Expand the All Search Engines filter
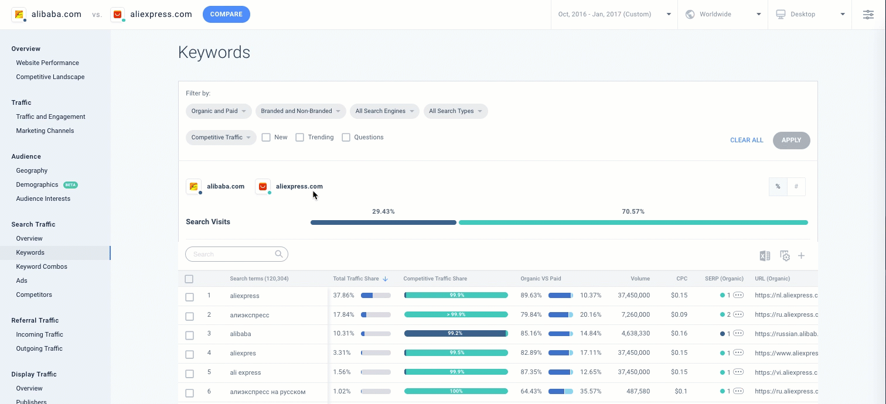Image resolution: width=886 pixels, height=404 pixels. pyautogui.click(x=384, y=111)
